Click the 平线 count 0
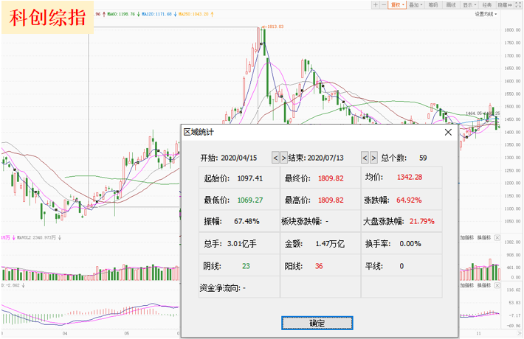Screen dimensions: 524x339 point(401,266)
